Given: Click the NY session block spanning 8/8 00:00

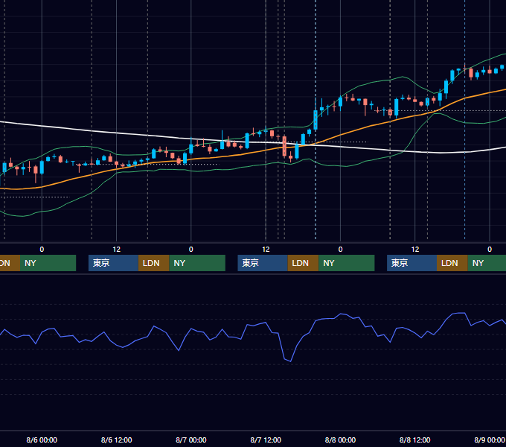Looking at the screenshot, I should [x=347, y=263].
